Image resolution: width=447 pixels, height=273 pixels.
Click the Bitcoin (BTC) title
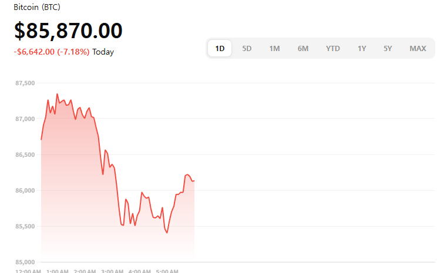(36, 7)
